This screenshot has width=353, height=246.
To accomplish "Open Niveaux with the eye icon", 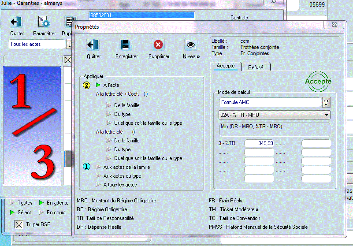I will click(x=191, y=45).
